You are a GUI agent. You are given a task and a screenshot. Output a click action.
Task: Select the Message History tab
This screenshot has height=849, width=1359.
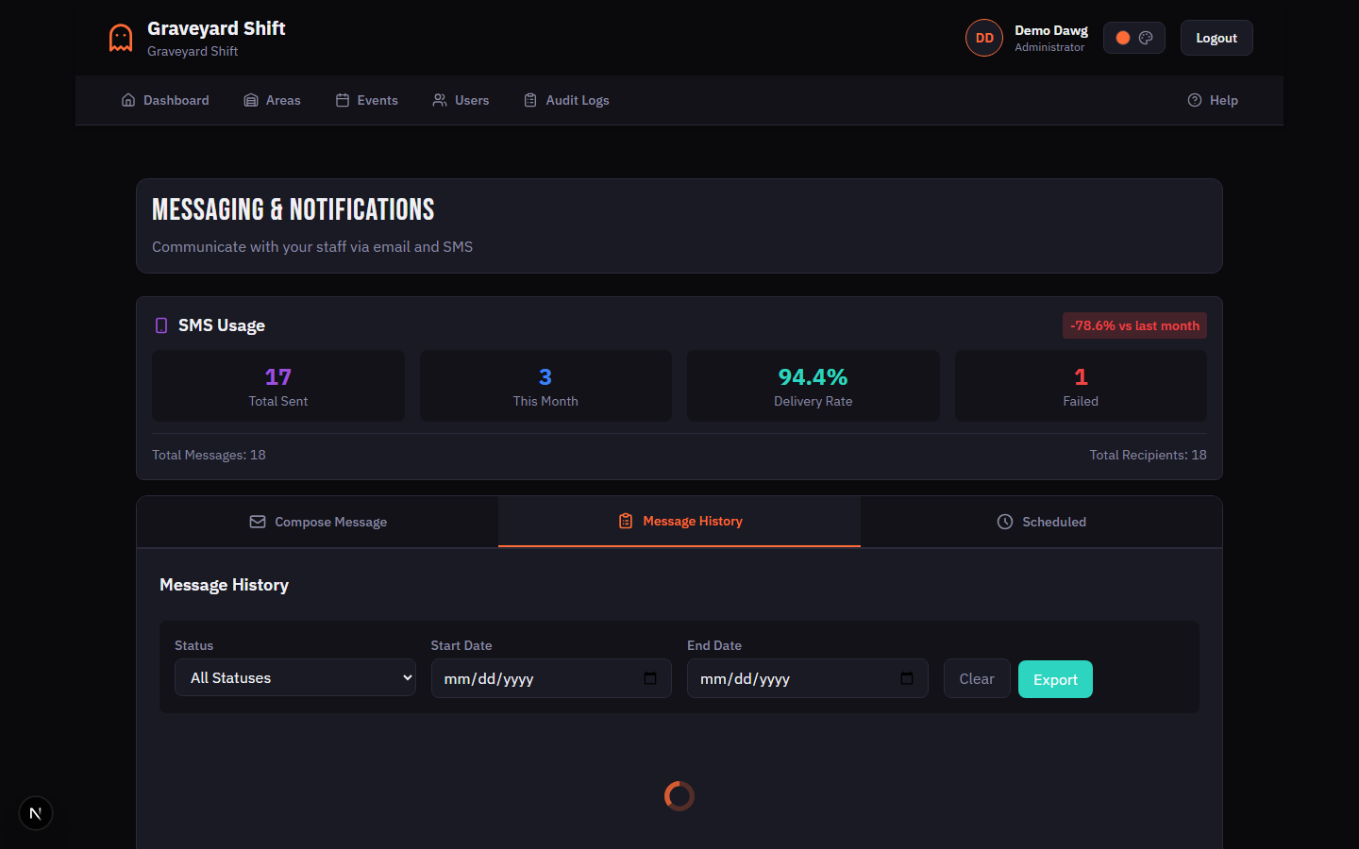(x=679, y=522)
